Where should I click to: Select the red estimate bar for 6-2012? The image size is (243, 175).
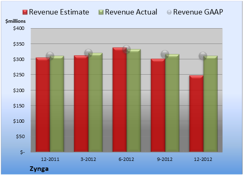point(119,100)
